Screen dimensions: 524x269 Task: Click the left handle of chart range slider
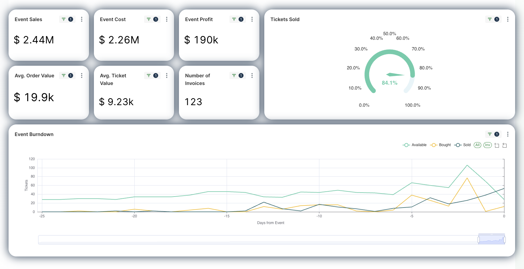click(479, 240)
